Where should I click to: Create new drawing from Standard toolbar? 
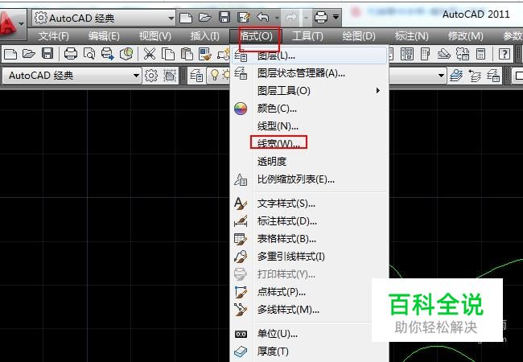tap(10, 54)
